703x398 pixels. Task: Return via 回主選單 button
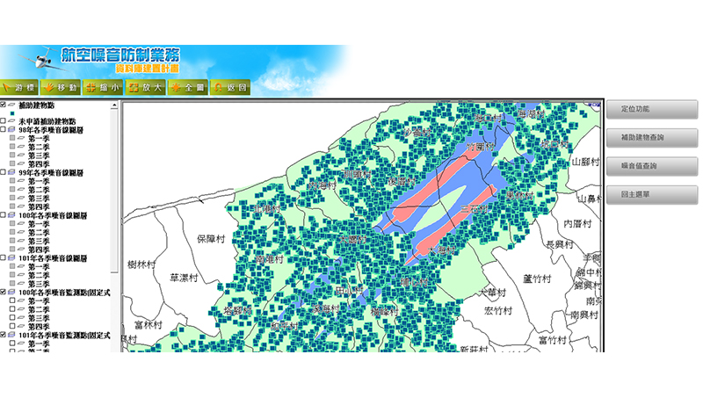651,194
